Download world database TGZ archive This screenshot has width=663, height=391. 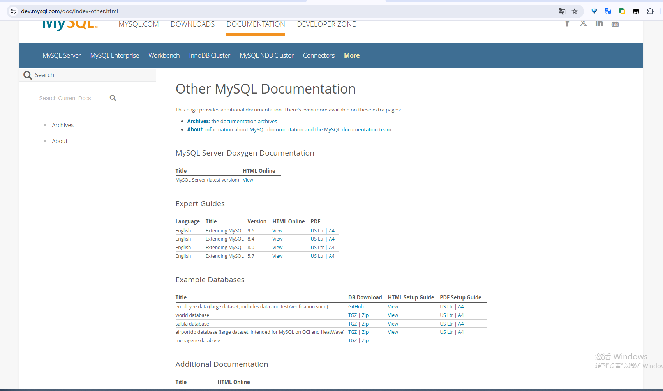[353, 315]
